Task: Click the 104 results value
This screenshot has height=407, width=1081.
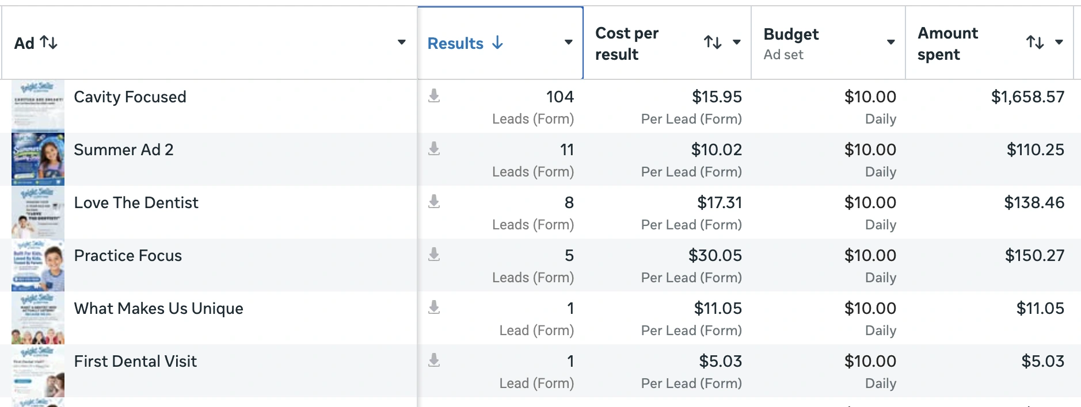Action: [x=560, y=97]
